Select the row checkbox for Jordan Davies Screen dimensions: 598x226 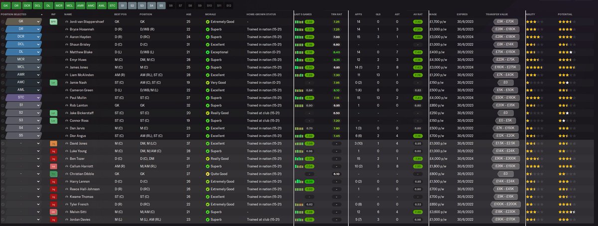pos(2,220)
